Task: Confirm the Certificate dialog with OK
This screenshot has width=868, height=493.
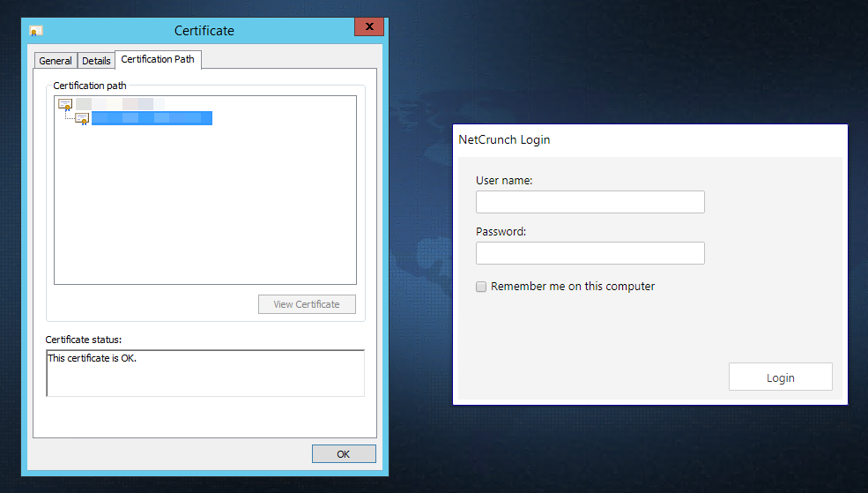Action: tap(344, 453)
